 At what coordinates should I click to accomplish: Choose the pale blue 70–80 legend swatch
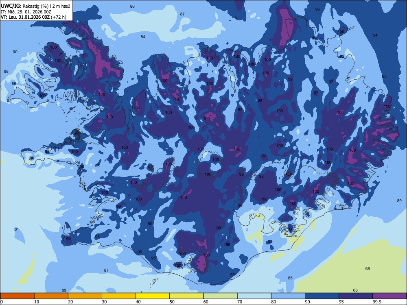point(254,296)
